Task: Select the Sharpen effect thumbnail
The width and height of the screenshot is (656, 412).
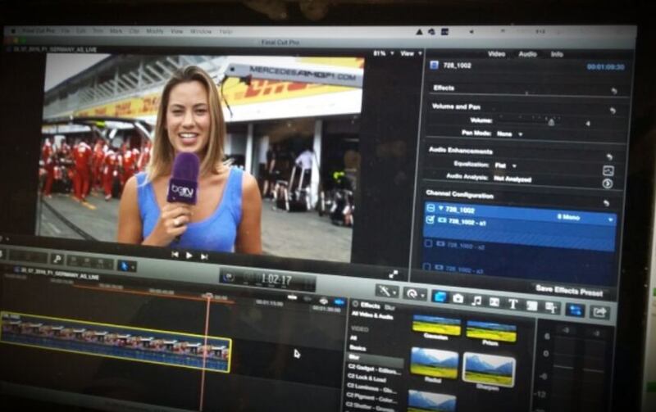Action: 489,369
